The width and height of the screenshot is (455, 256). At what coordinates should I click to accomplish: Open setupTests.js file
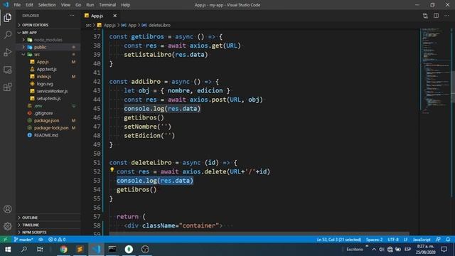[48, 98]
